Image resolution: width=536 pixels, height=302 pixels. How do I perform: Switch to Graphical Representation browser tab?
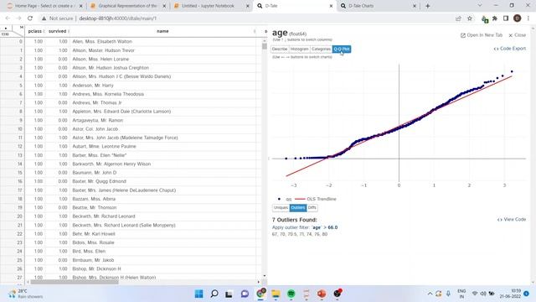[x=128, y=6]
